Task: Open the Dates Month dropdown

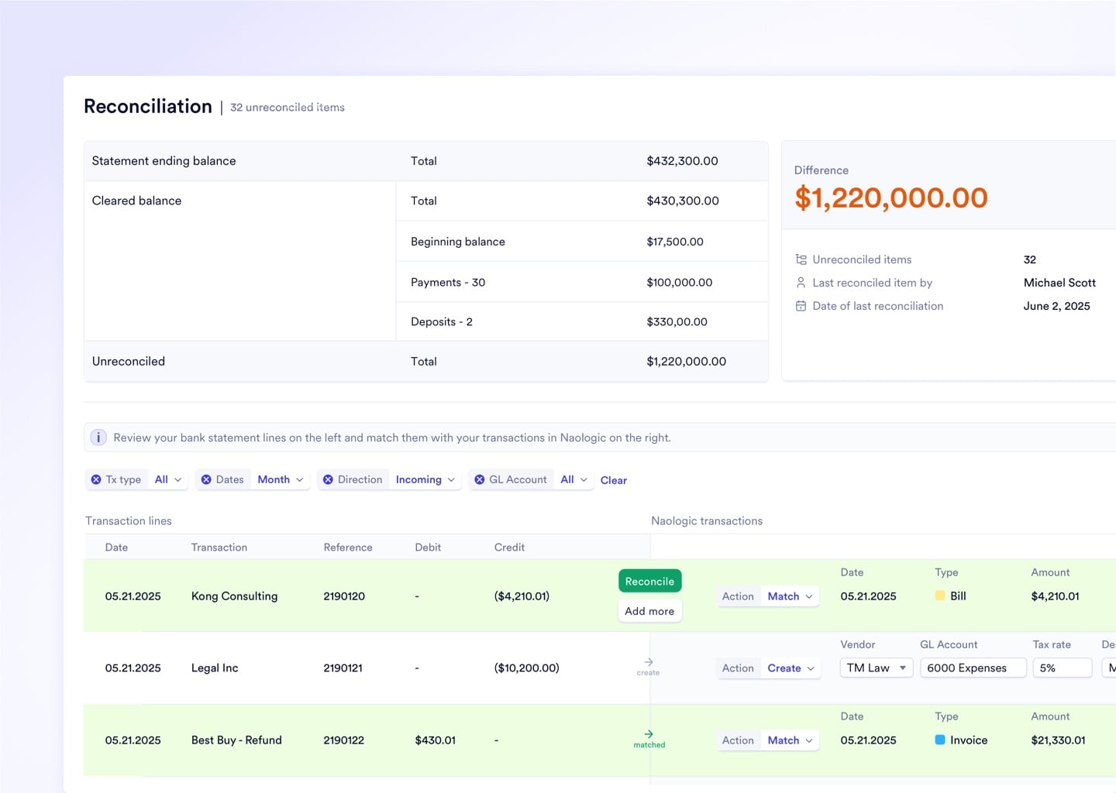Action: [281, 480]
